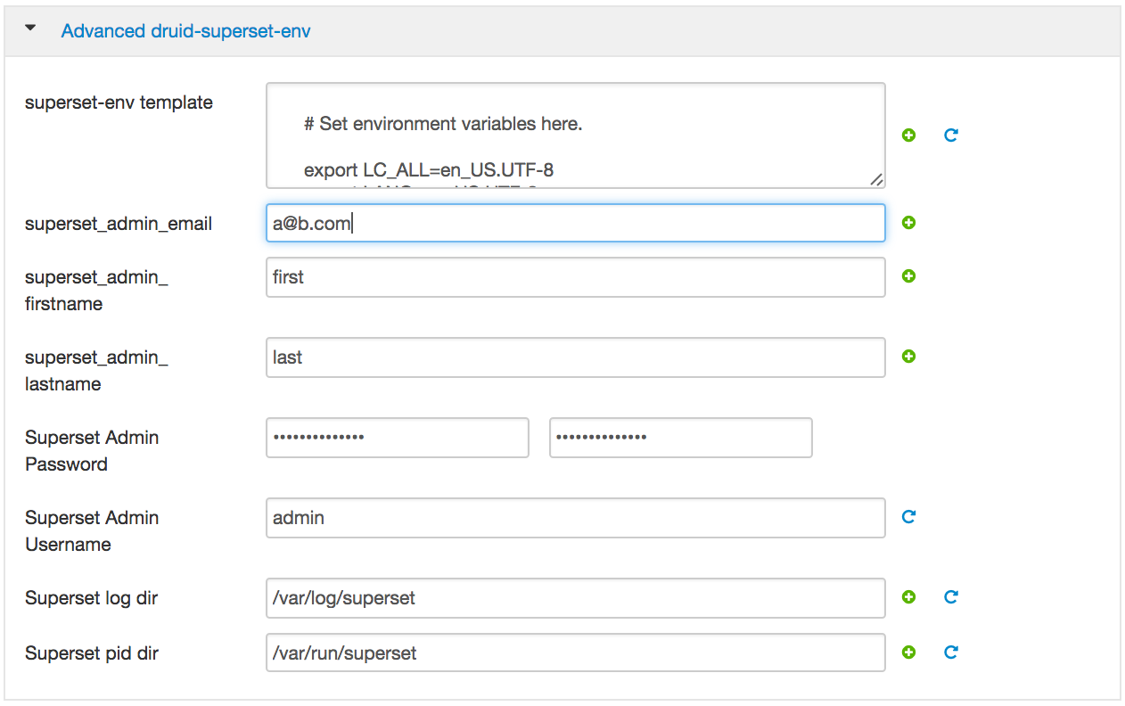The width and height of the screenshot is (1125, 706).
Task: Click the password confirmation field
Action: point(681,438)
